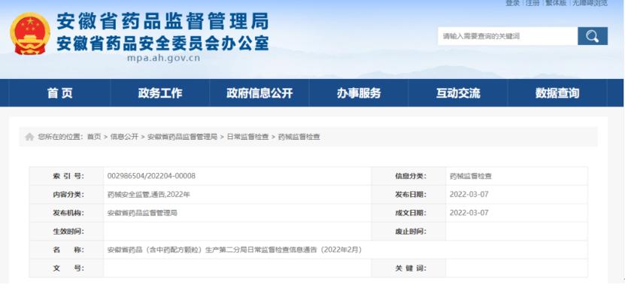Click the 索引号 label cell

[67, 176]
